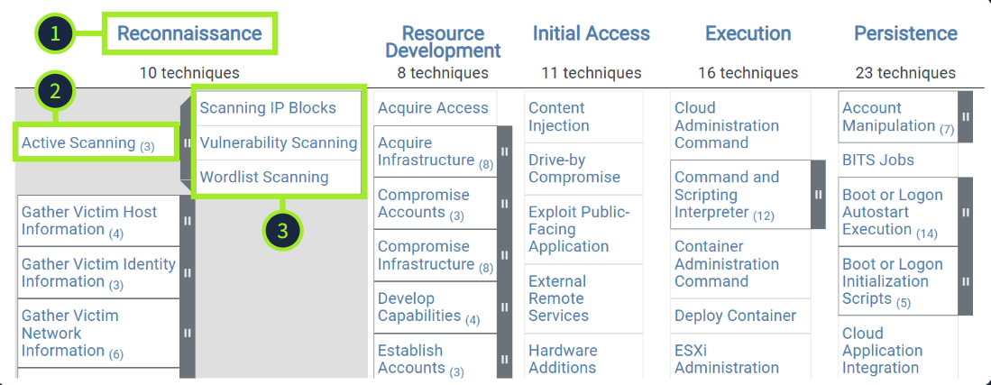This screenshot has height=385, width=991.
Task: Open the Resource Development tactic heading
Action: (x=443, y=42)
